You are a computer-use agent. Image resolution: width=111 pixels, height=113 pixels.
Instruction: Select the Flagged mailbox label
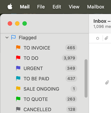[27, 38]
